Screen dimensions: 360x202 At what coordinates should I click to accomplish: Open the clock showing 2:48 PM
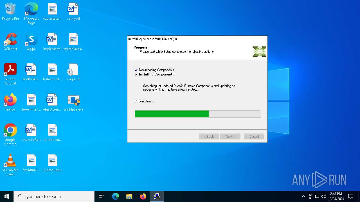click(x=336, y=196)
